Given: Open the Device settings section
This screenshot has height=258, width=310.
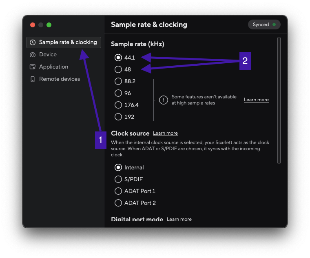Looking at the screenshot, I should [x=48, y=55].
